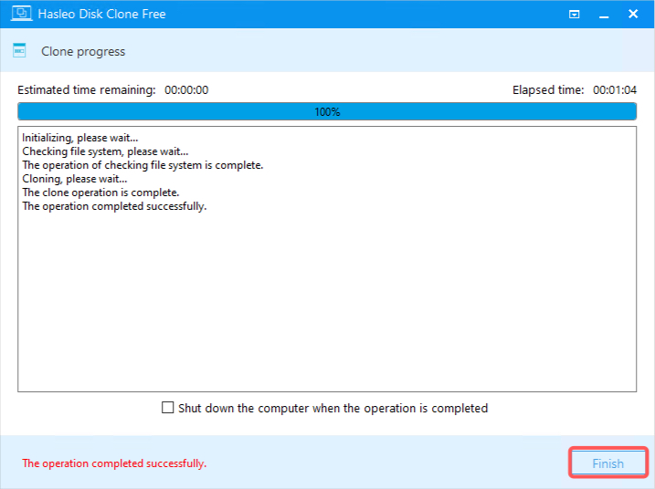This screenshot has width=655, height=489.
Task: Click the Finish button
Action: coord(607,463)
